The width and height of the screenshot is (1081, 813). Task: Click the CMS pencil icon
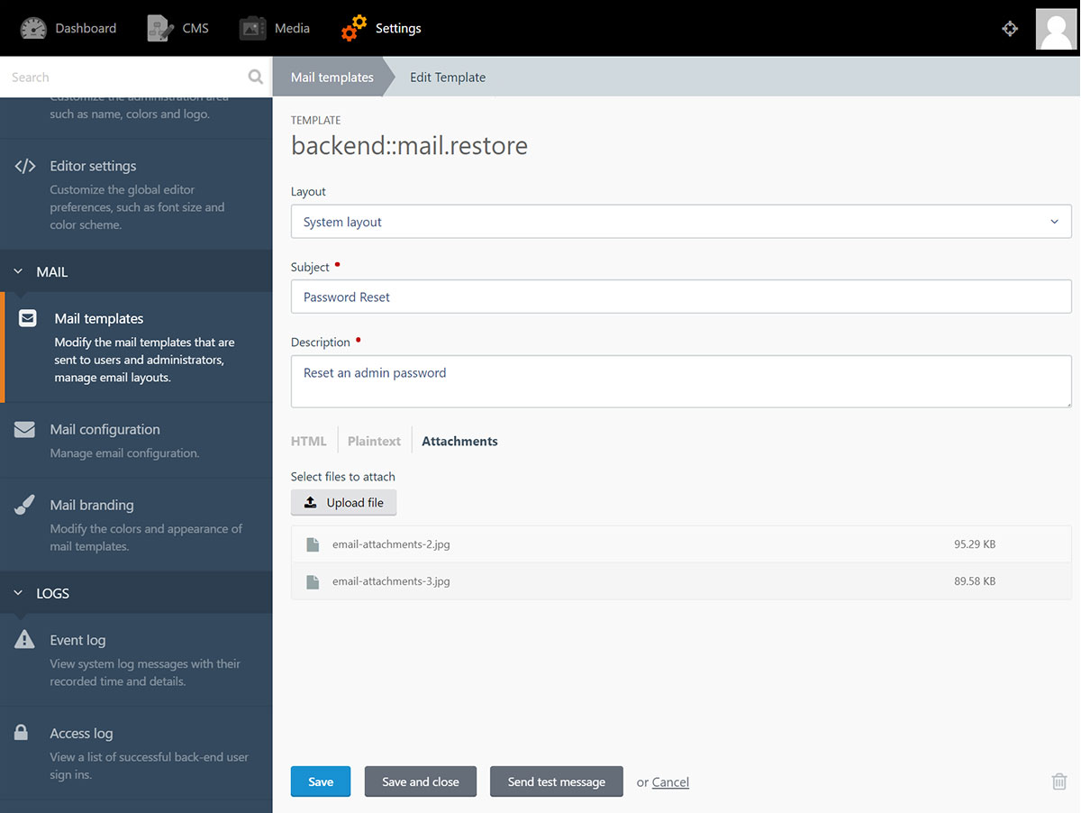coord(160,28)
